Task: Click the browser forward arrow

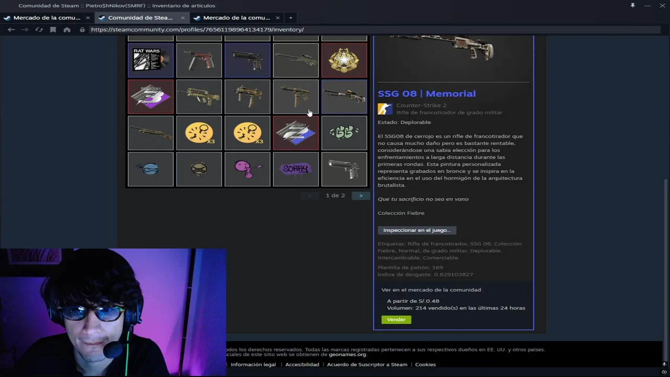Action: (25, 30)
